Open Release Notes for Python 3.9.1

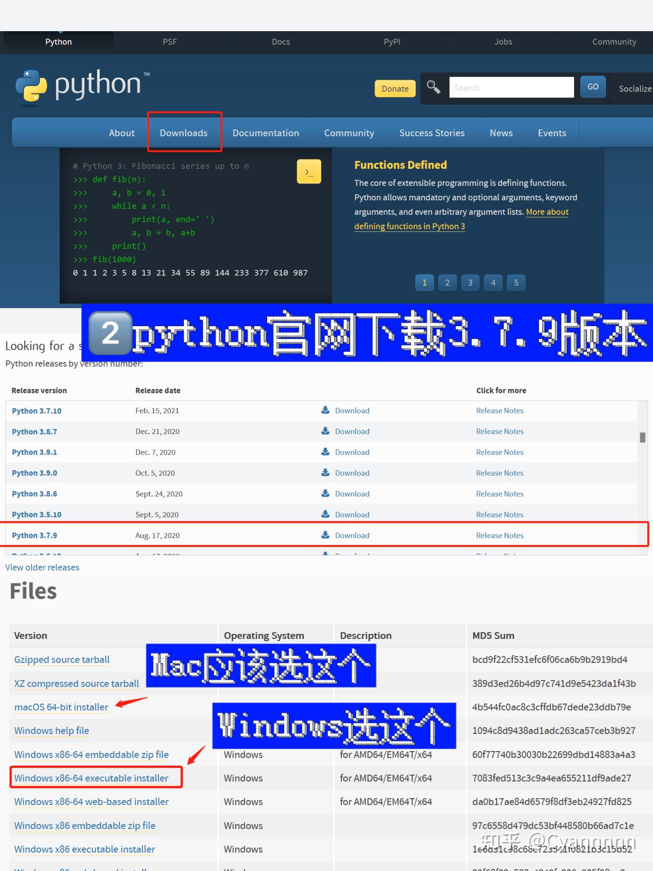(x=499, y=452)
